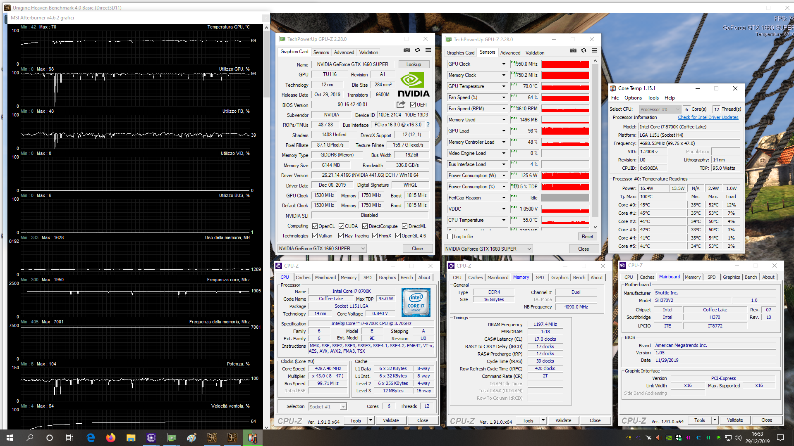Open File Explorer from taskbar

coord(131,438)
